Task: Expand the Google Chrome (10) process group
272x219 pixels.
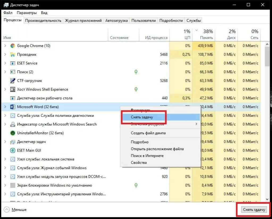Action: click(x=5, y=46)
